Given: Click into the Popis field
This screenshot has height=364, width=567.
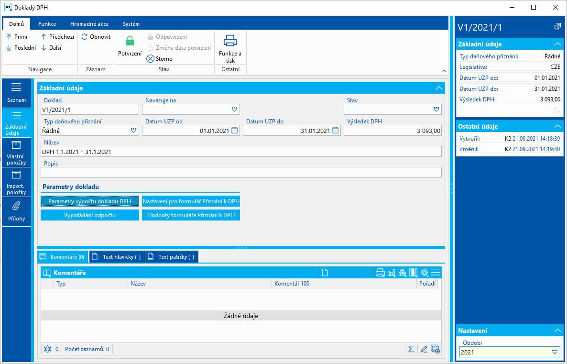Looking at the screenshot, I should (241, 173).
